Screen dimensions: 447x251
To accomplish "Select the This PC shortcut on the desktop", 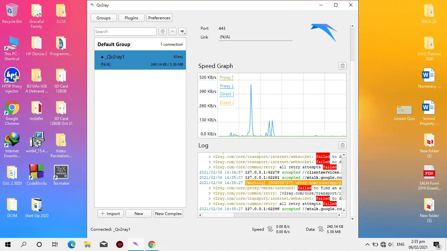I will point(12,48).
